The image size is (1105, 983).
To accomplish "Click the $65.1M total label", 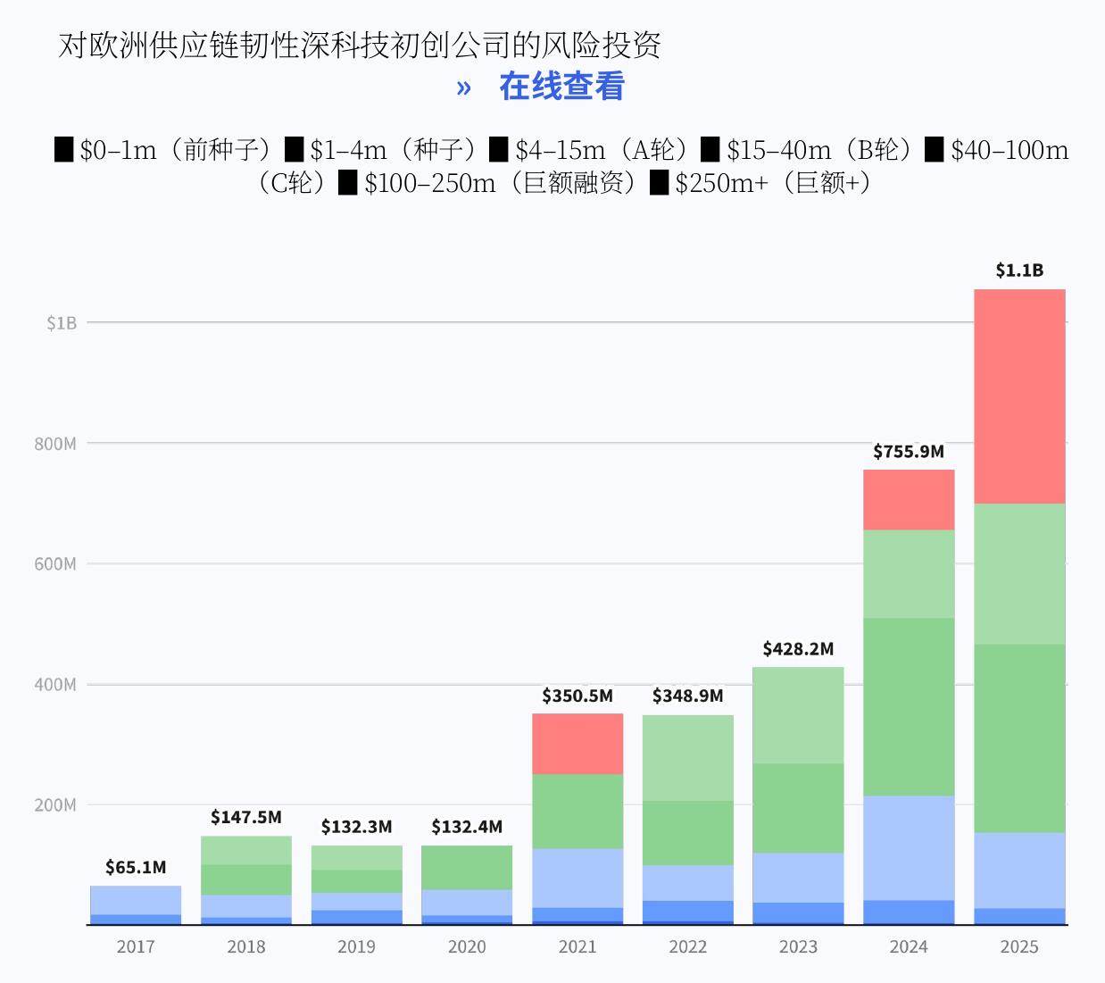I will (x=136, y=867).
